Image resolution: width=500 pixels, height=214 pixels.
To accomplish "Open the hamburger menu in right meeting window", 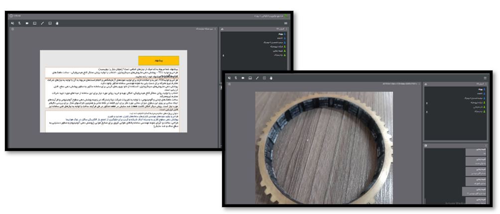I will (x=485, y=78).
